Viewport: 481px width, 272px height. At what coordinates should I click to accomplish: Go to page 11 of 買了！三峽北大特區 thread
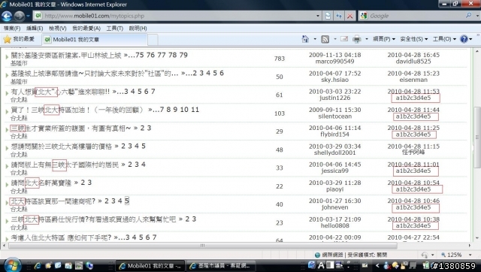(x=195, y=110)
